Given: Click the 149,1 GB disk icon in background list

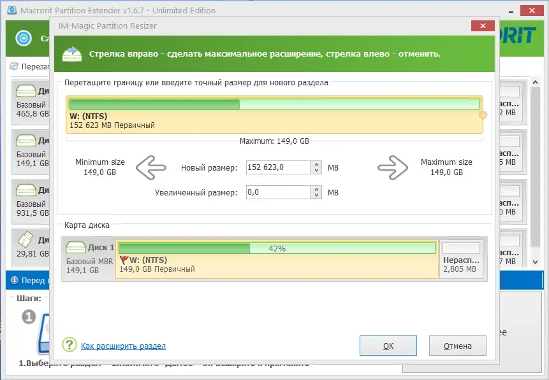Looking at the screenshot, I should click(x=26, y=141).
